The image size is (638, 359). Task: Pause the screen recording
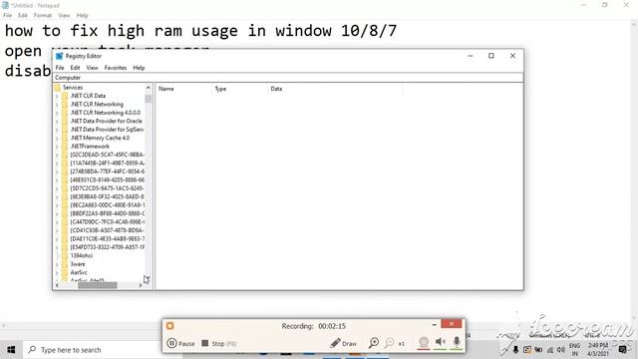pos(180,343)
